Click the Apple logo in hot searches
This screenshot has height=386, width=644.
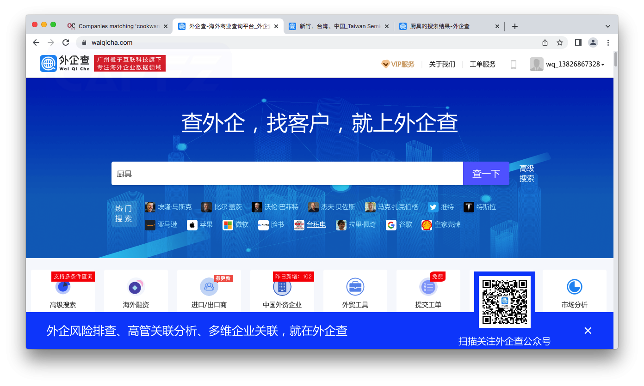click(192, 225)
